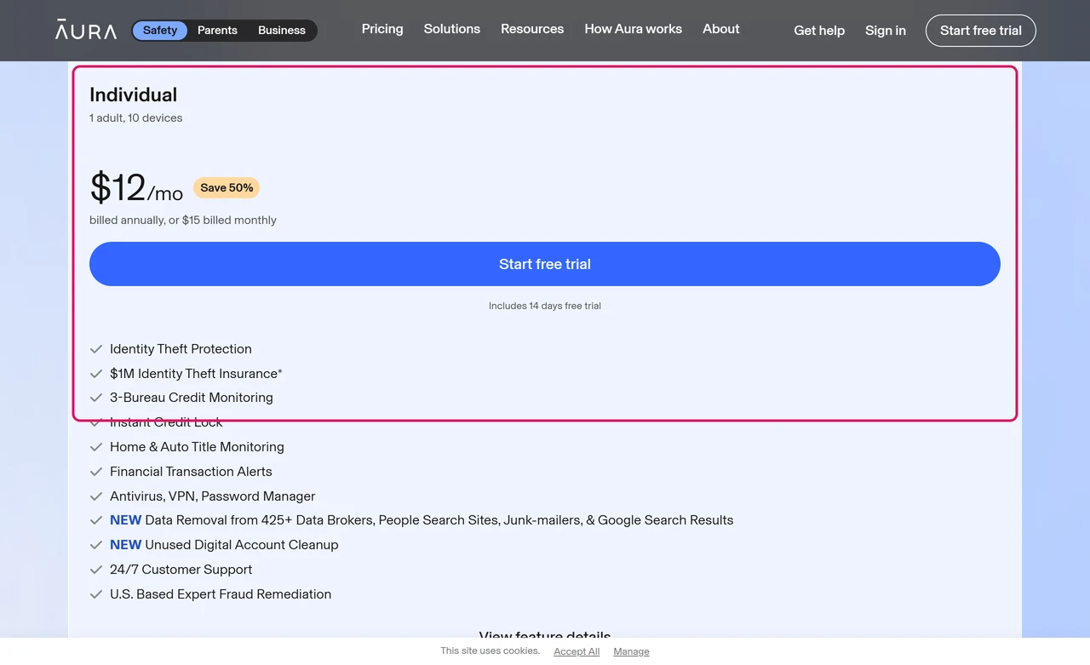Click the Aura logo in the header
This screenshot has height=665, width=1090.
click(86, 30)
